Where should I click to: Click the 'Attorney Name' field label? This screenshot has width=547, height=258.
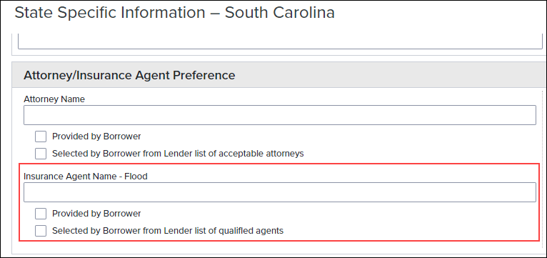[x=54, y=99]
